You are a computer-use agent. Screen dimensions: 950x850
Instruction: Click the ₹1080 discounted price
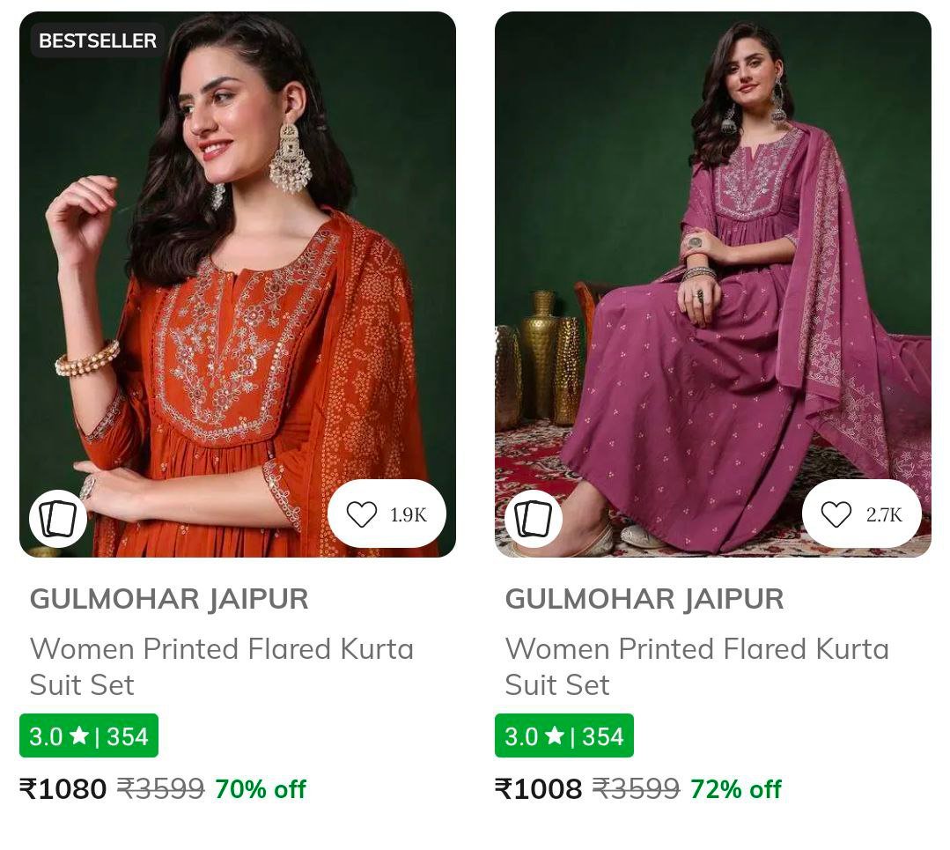click(63, 788)
